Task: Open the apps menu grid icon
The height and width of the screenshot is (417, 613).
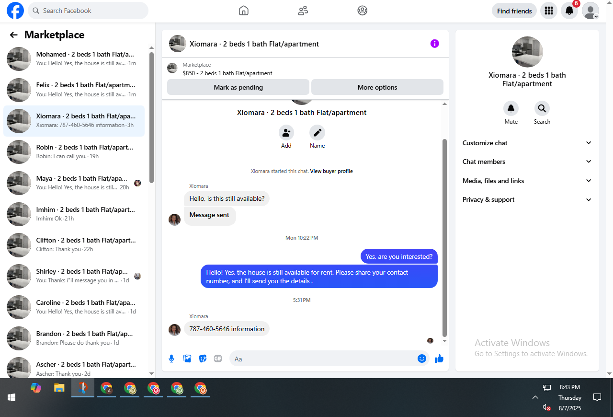Action: coord(549,11)
